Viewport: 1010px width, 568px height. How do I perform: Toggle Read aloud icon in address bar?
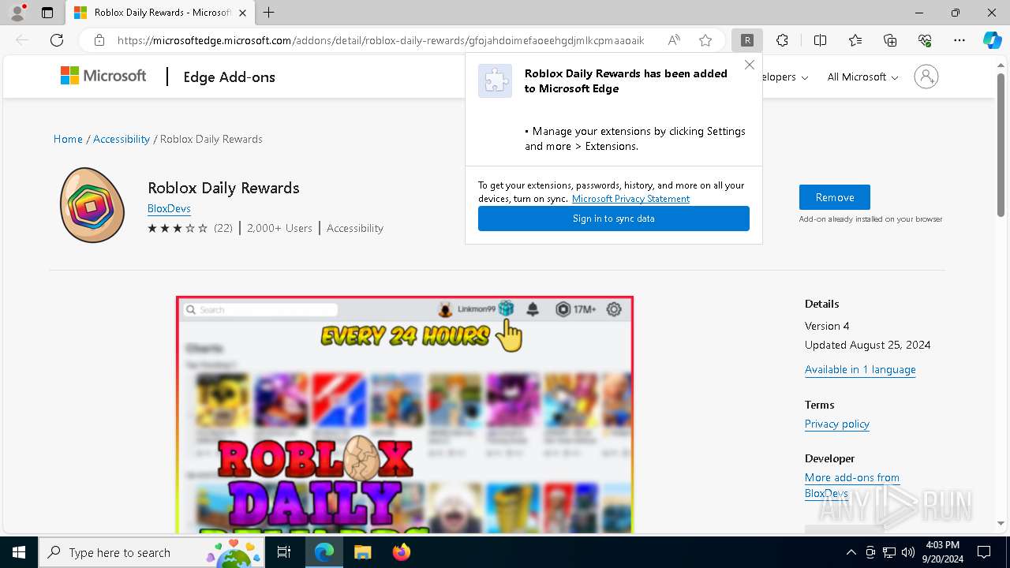(674, 40)
